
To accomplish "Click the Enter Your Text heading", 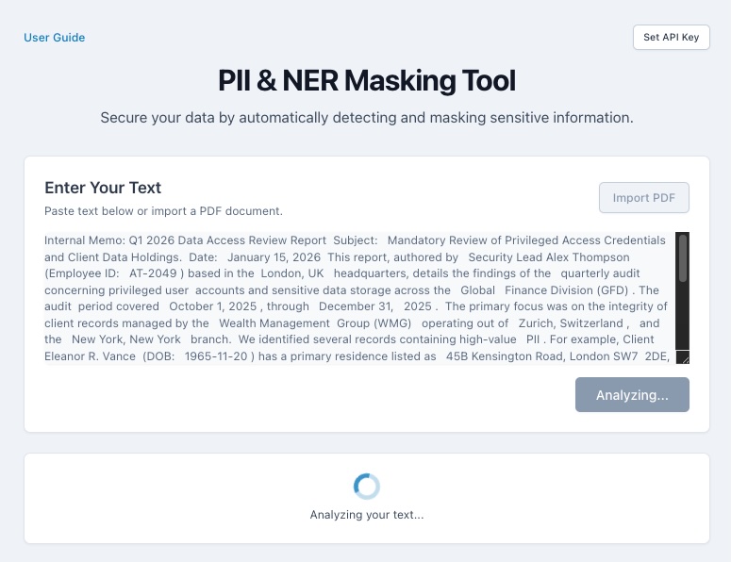I will coord(103,188).
